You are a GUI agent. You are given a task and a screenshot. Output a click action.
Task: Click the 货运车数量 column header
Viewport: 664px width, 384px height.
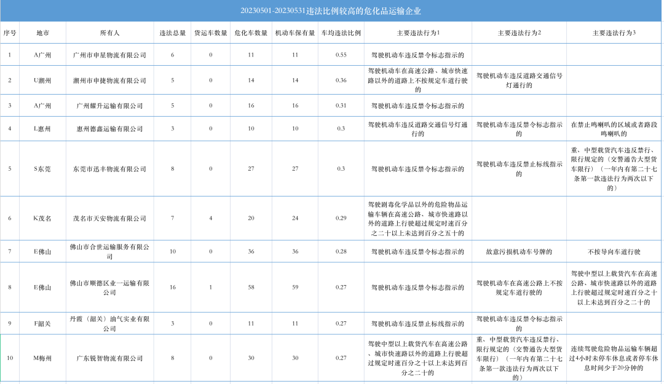pyautogui.click(x=211, y=33)
